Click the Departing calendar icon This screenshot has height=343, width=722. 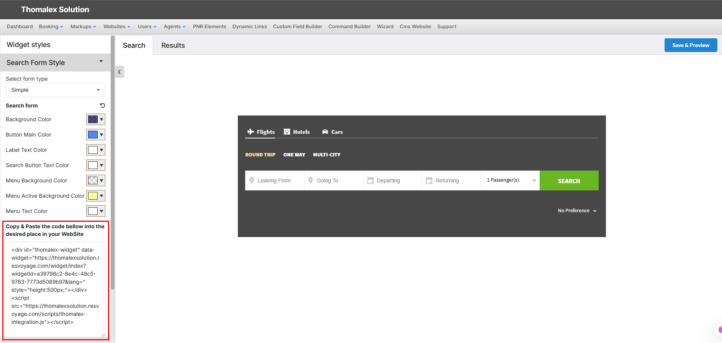pos(370,180)
